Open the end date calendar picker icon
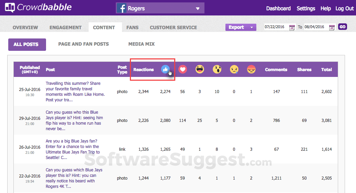Screen dimensions: 356x193 [332, 27]
